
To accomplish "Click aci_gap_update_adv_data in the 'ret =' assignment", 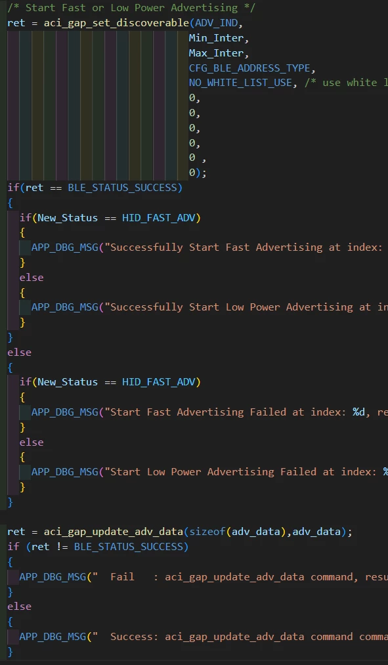I will 113,532.
